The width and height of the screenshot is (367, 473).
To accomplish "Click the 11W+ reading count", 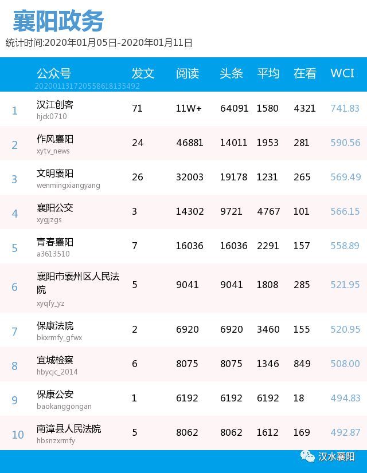I will 189,108.
